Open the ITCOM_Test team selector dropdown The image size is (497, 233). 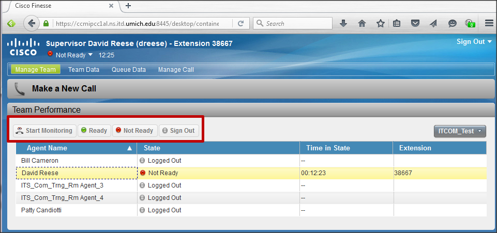point(460,131)
